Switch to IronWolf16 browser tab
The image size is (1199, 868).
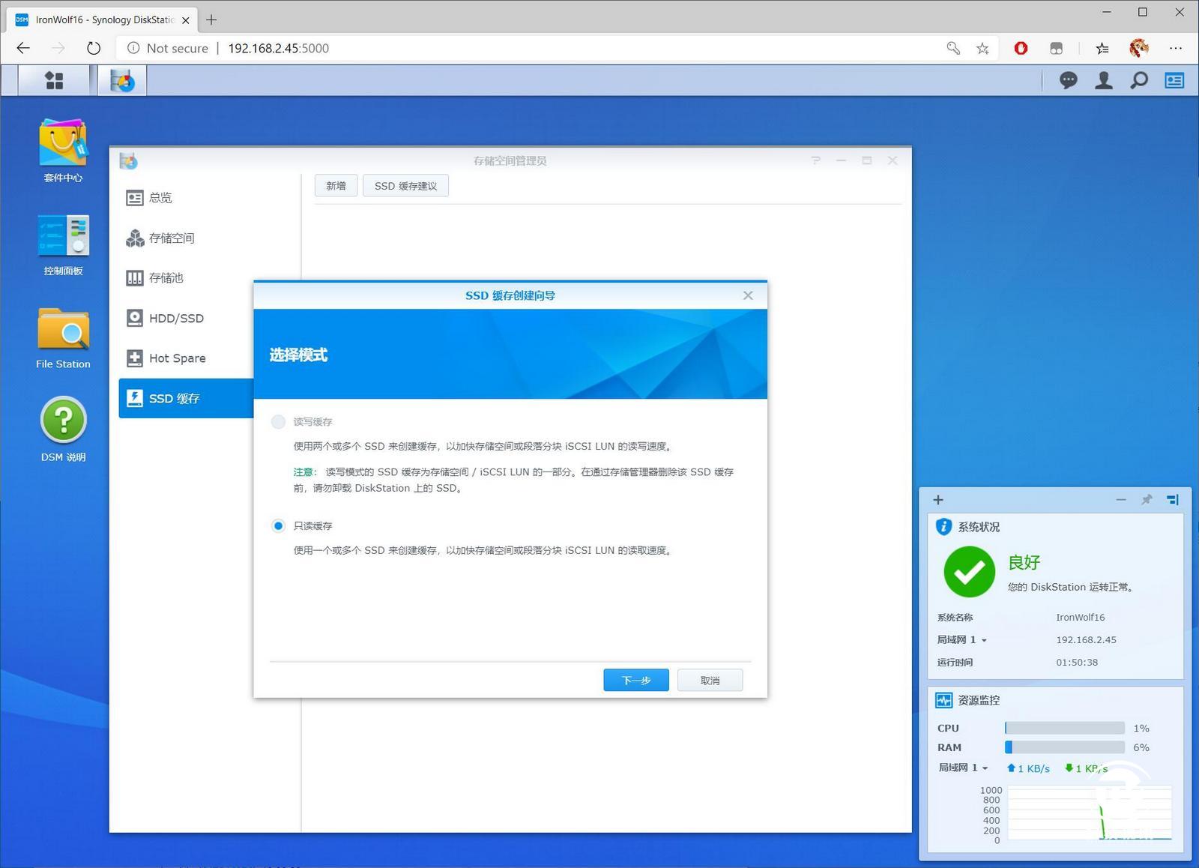[x=97, y=20]
